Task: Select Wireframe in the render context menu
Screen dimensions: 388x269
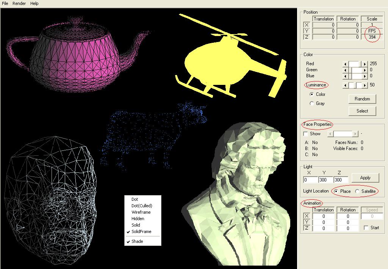Action: click(141, 212)
